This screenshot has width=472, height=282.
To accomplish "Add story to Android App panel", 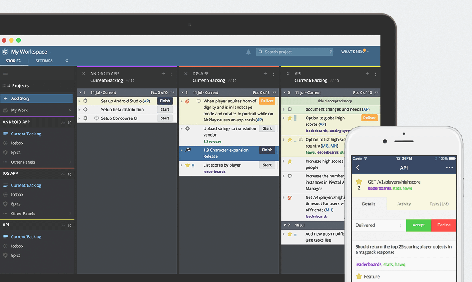I will pos(163,74).
